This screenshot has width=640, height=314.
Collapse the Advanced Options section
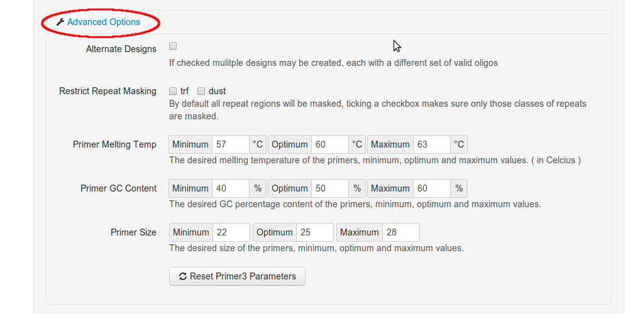104,22
